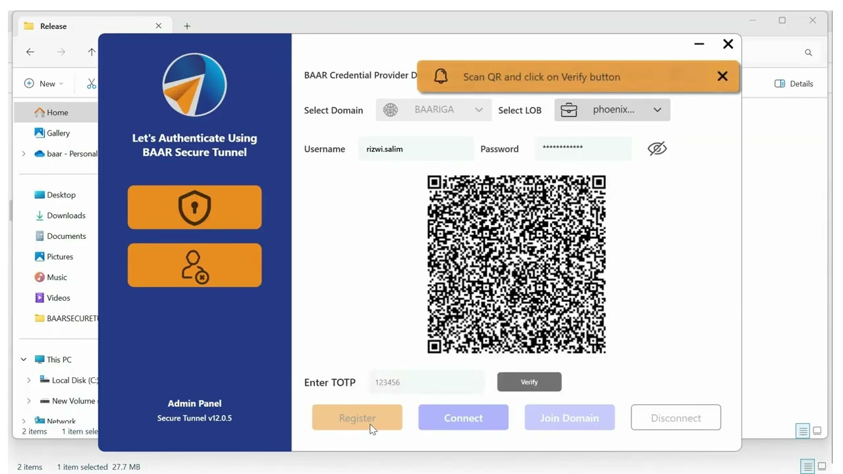The image size is (843, 474).
Task: Click into the Password field
Action: click(583, 148)
